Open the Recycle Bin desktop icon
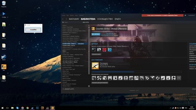This screenshot has width=196, height=110. [x=4, y=4]
